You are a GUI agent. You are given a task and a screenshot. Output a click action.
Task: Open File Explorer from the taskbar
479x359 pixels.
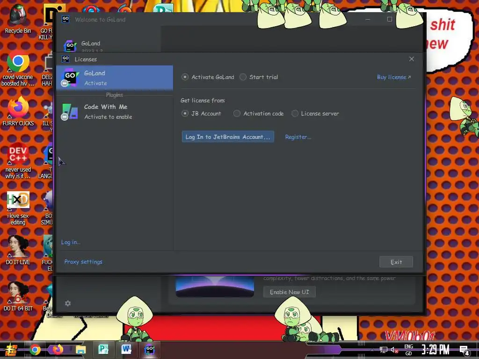pyautogui.click(x=80, y=350)
